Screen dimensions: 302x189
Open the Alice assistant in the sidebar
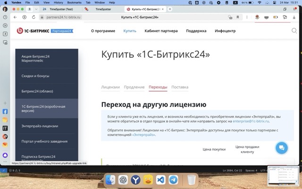pos(5,155)
